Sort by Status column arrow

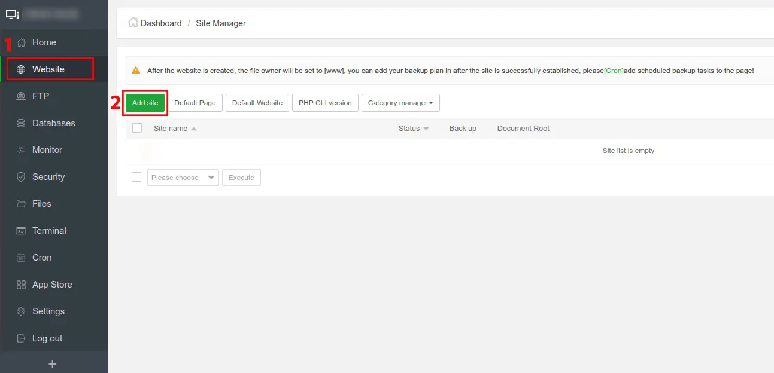tap(426, 129)
